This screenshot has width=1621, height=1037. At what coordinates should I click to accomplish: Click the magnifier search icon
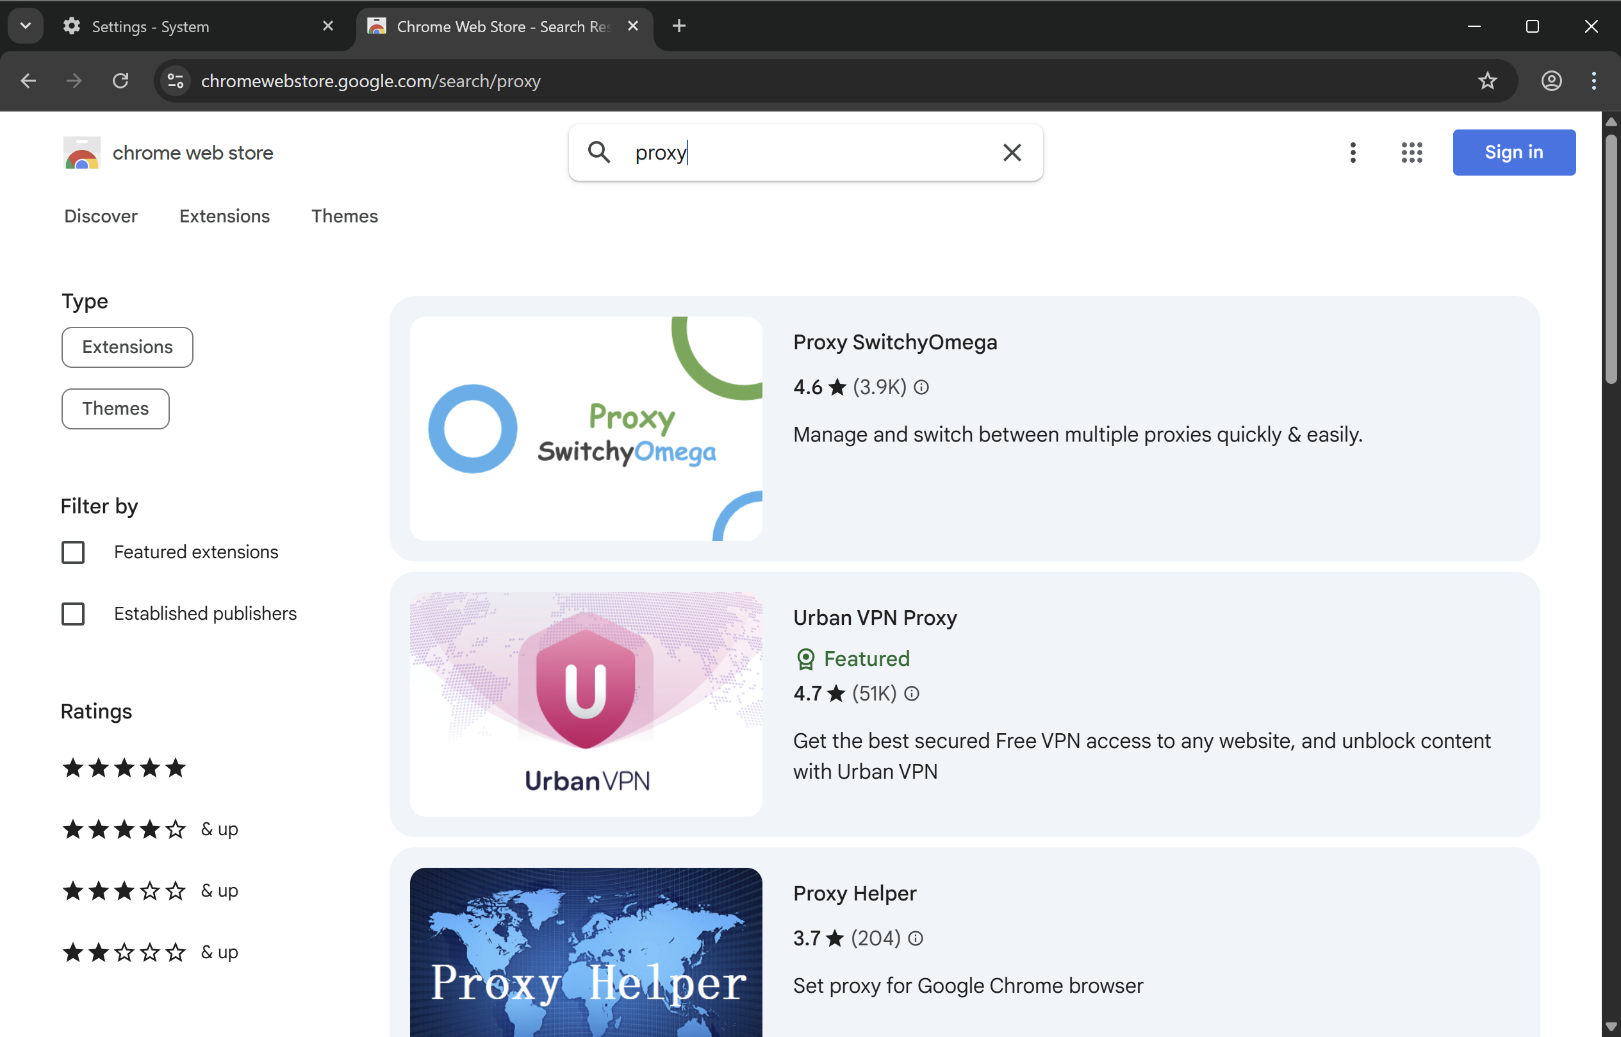click(x=598, y=152)
